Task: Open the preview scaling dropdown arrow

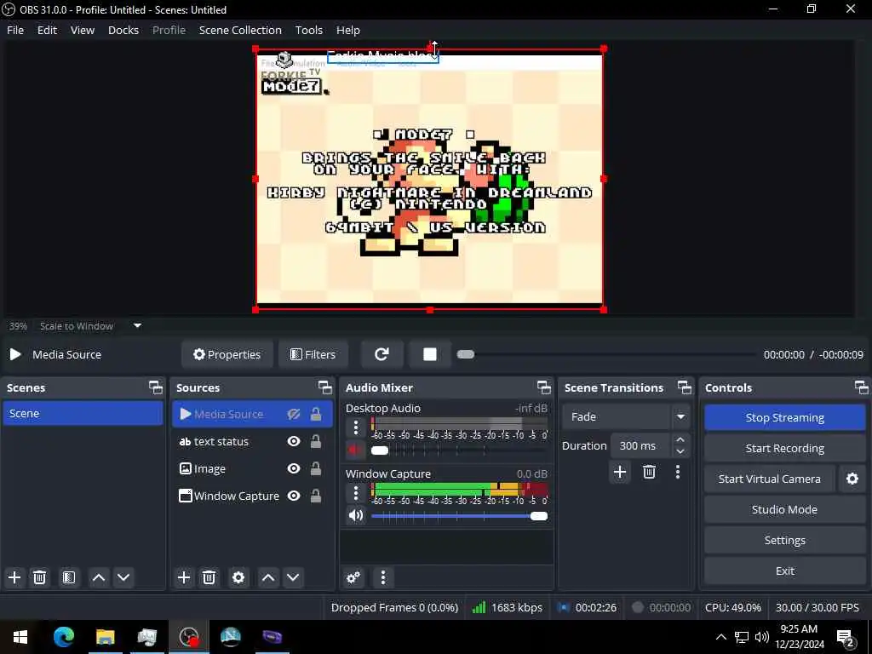Action: tap(137, 326)
